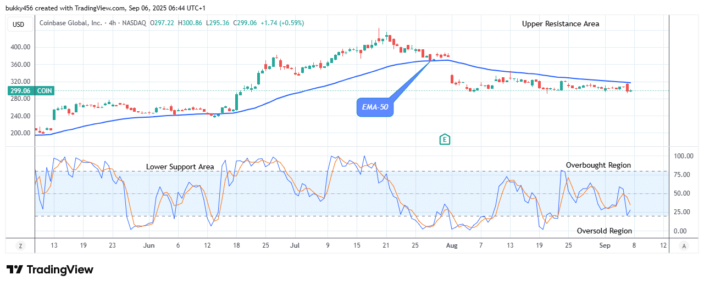704x286 pixels.
Task: Select the 'Lower Support Area' annotation
Action: [180, 167]
